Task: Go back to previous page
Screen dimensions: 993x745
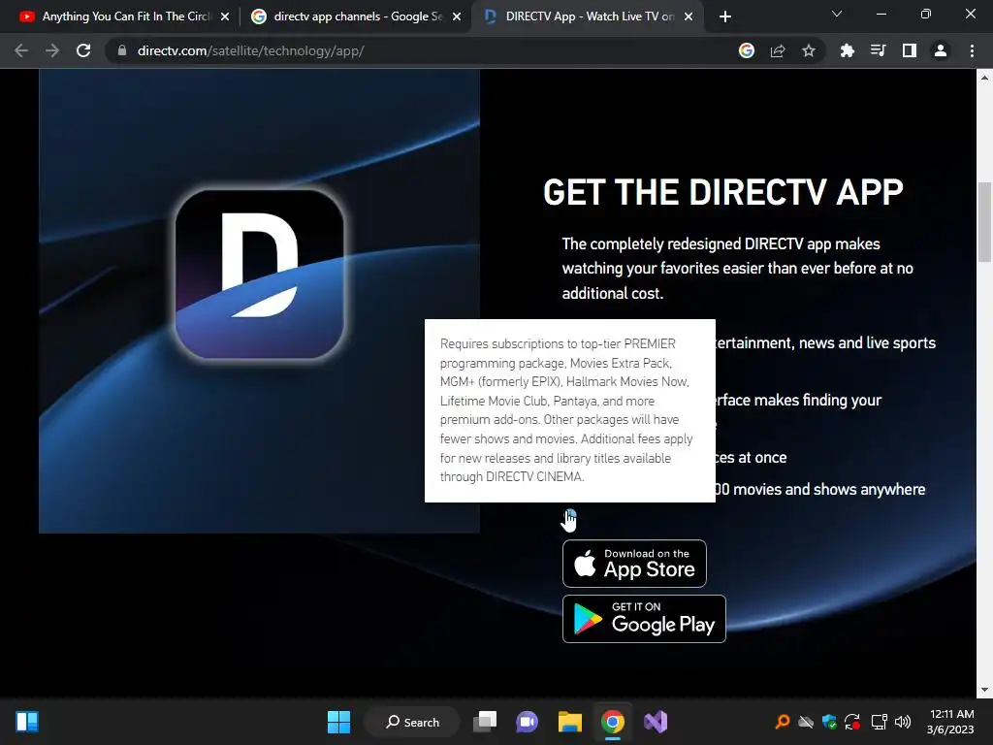Action: pyautogui.click(x=21, y=50)
